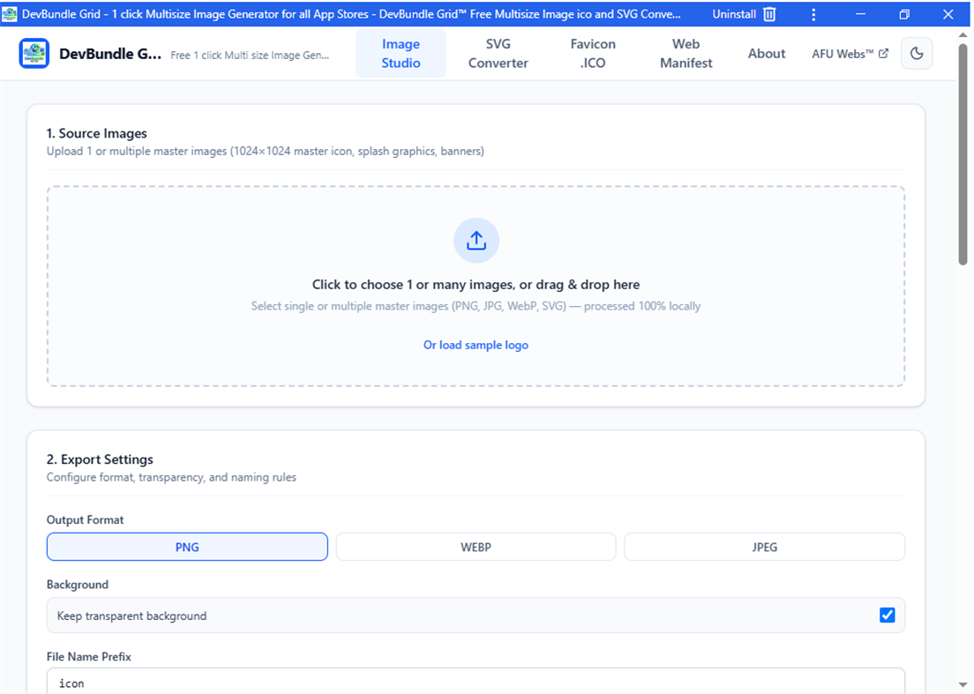Go to the Favicon .ICO tab
The height and width of the screenshot is (694, 974).
click(x=593, y=54)
